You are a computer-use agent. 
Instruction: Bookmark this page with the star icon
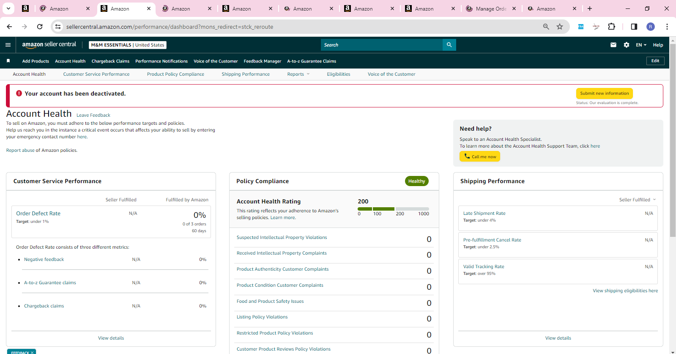coord(560,27)
